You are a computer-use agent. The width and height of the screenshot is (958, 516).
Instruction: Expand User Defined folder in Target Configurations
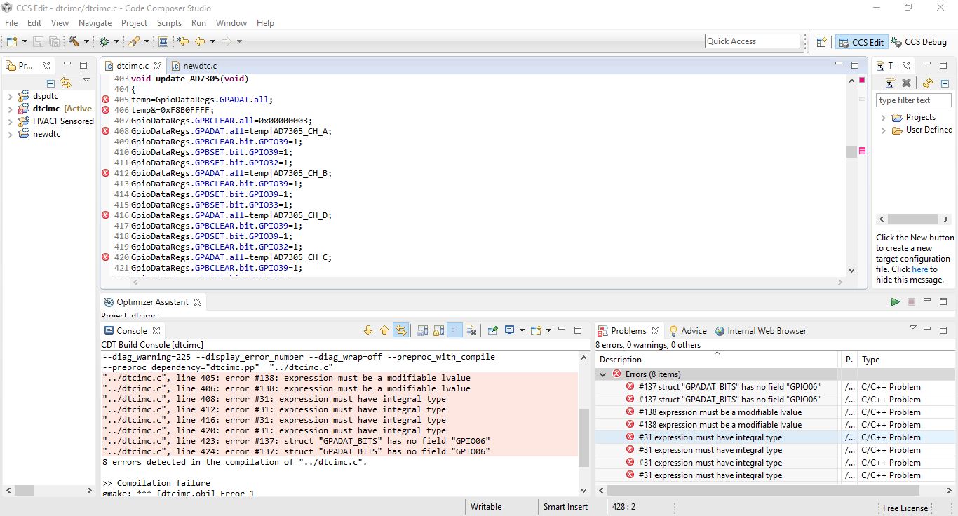883,130
